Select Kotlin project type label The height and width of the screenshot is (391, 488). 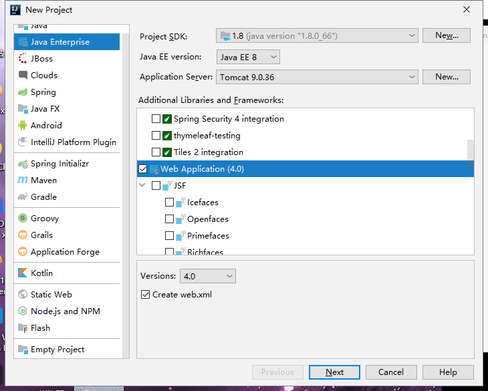click(41, 273)
